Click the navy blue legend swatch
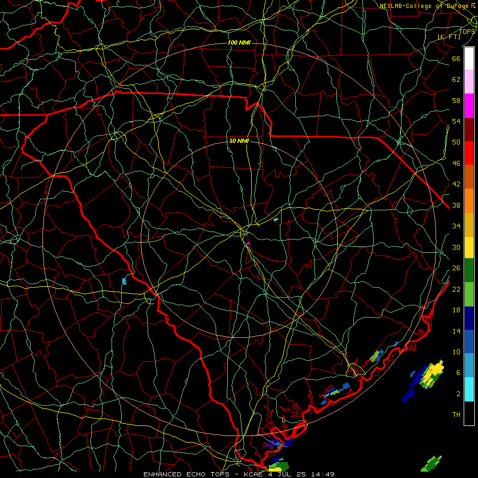The height and width of the screenshot is (478, 478). click(x=469, y=318)
